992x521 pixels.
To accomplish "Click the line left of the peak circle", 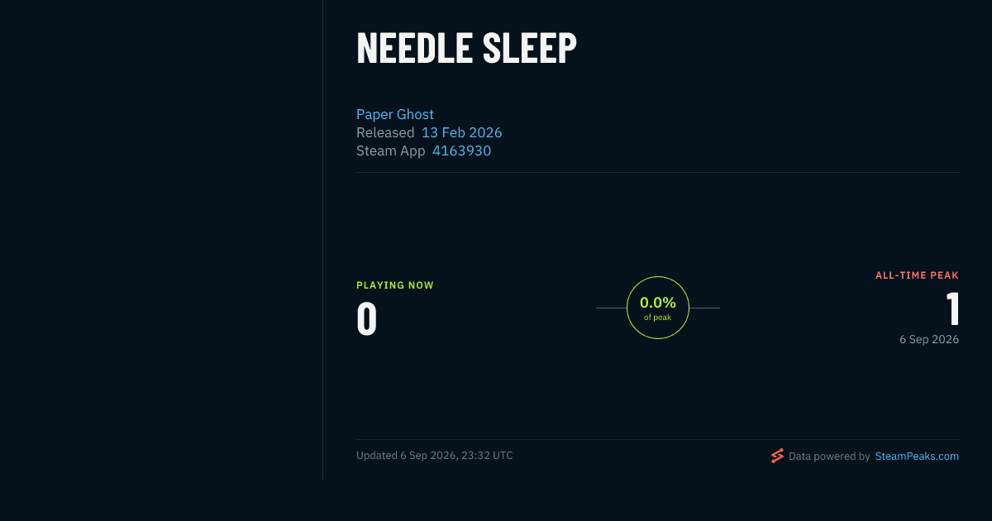I will pyautogui.click(x=611, y=308).
